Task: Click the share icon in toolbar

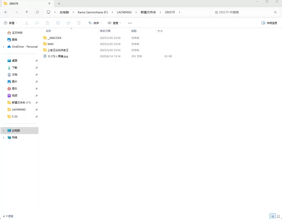Action: click(x=68, y=23)
